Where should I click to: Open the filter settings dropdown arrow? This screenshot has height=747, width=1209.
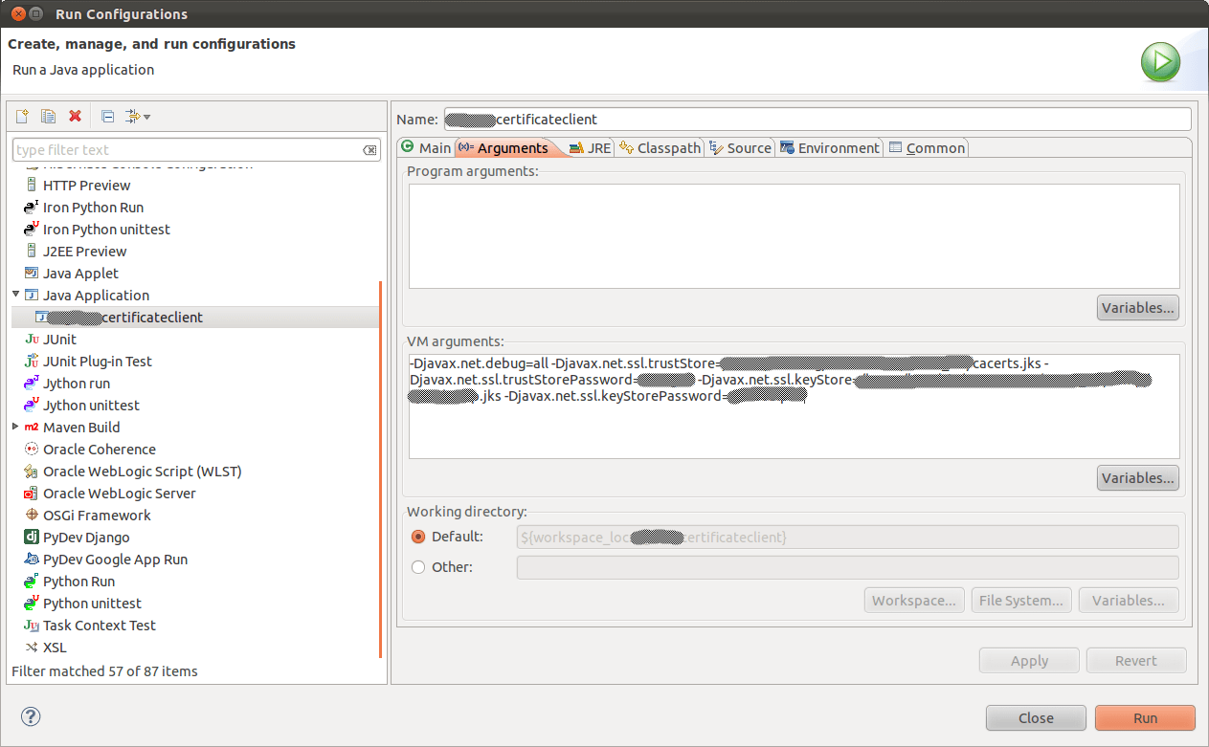(x=147, y=116)
